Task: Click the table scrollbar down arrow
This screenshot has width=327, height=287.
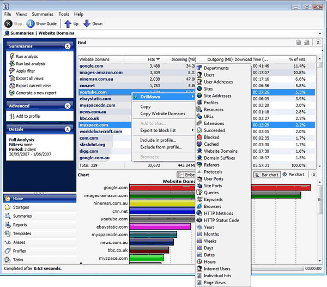Action: pos(319,166)
